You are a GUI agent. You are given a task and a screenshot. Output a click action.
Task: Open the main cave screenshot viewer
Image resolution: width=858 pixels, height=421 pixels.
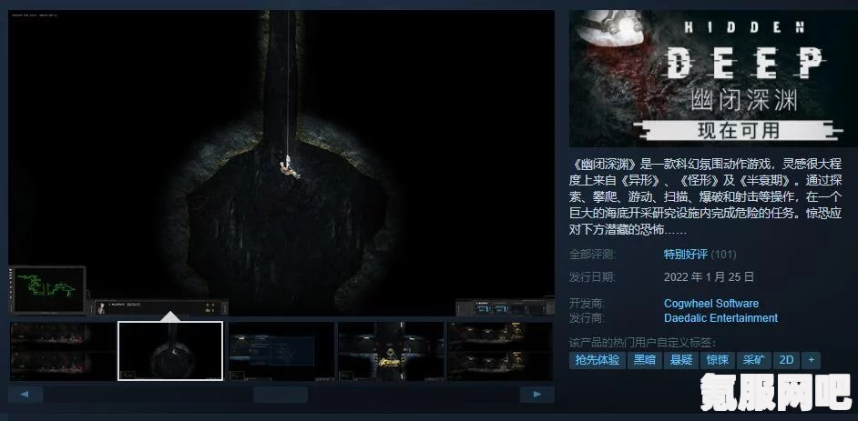tap(281, 163)
